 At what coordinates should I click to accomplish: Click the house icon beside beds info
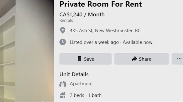[63, 95]
